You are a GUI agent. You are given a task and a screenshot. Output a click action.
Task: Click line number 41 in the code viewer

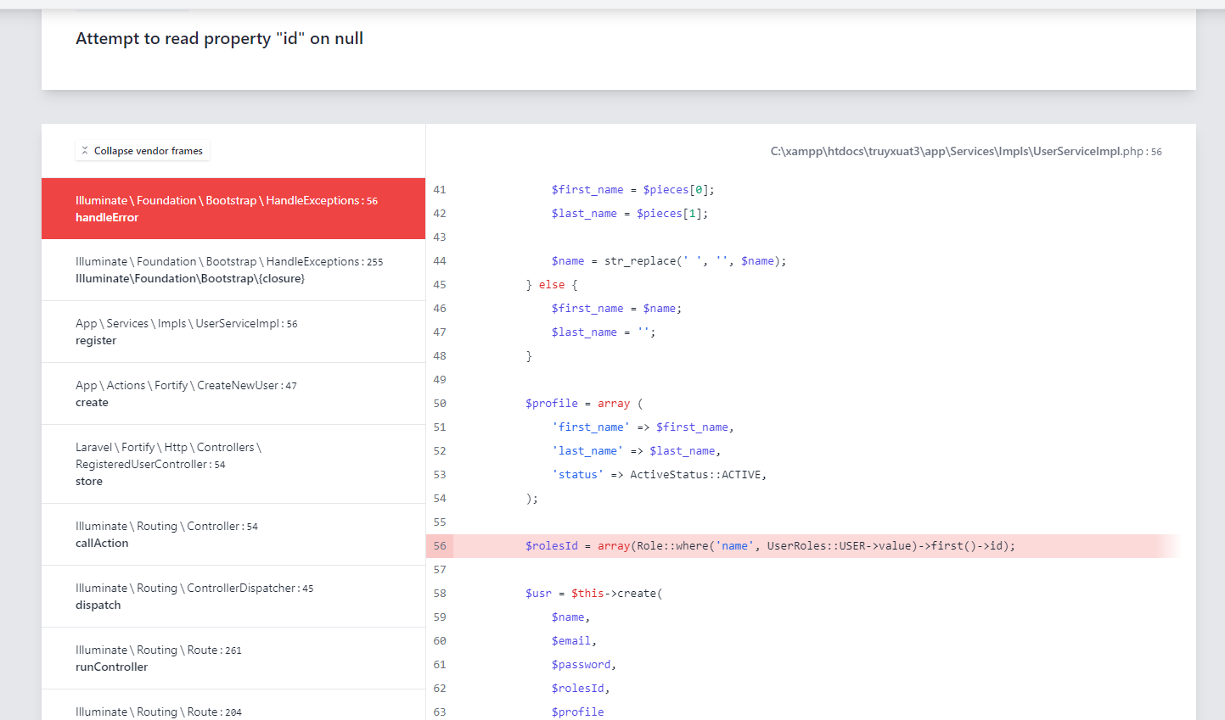[440, 189]
